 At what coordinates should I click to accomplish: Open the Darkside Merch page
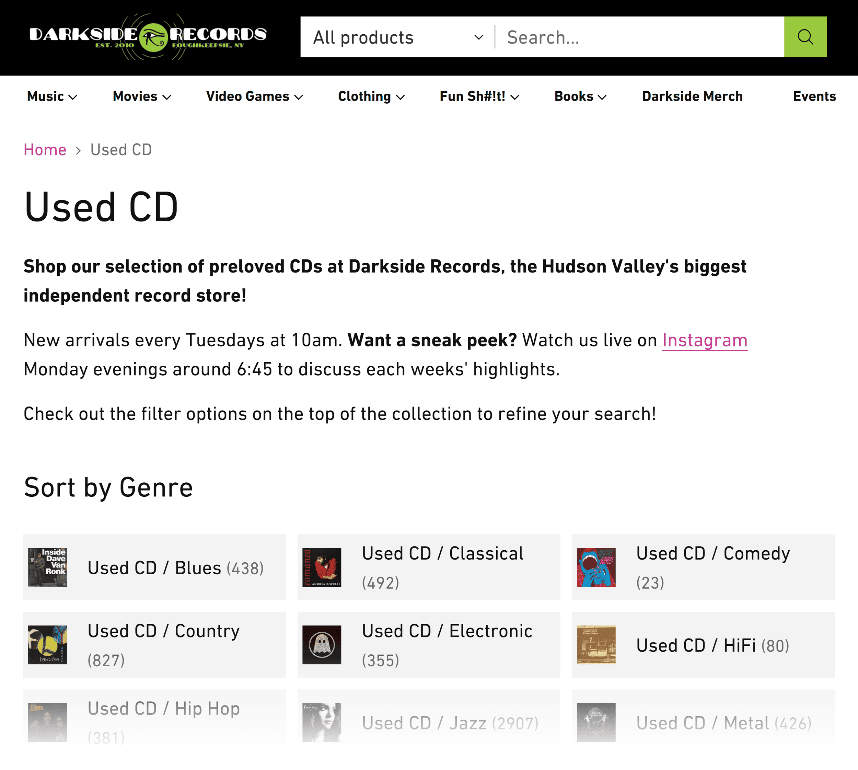click(x=692, y=96)
